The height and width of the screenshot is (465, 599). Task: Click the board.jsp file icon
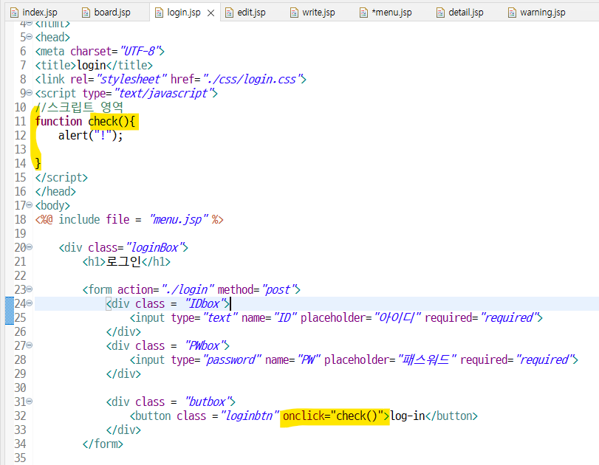[86, 13]
